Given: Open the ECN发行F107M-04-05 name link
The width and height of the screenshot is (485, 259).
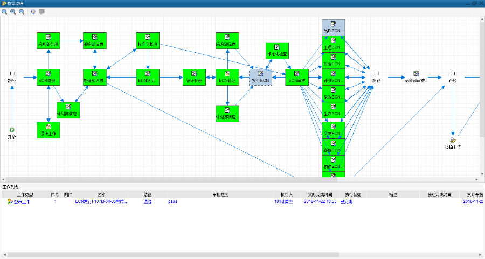Looking at the screenshot, I should 101,201.
